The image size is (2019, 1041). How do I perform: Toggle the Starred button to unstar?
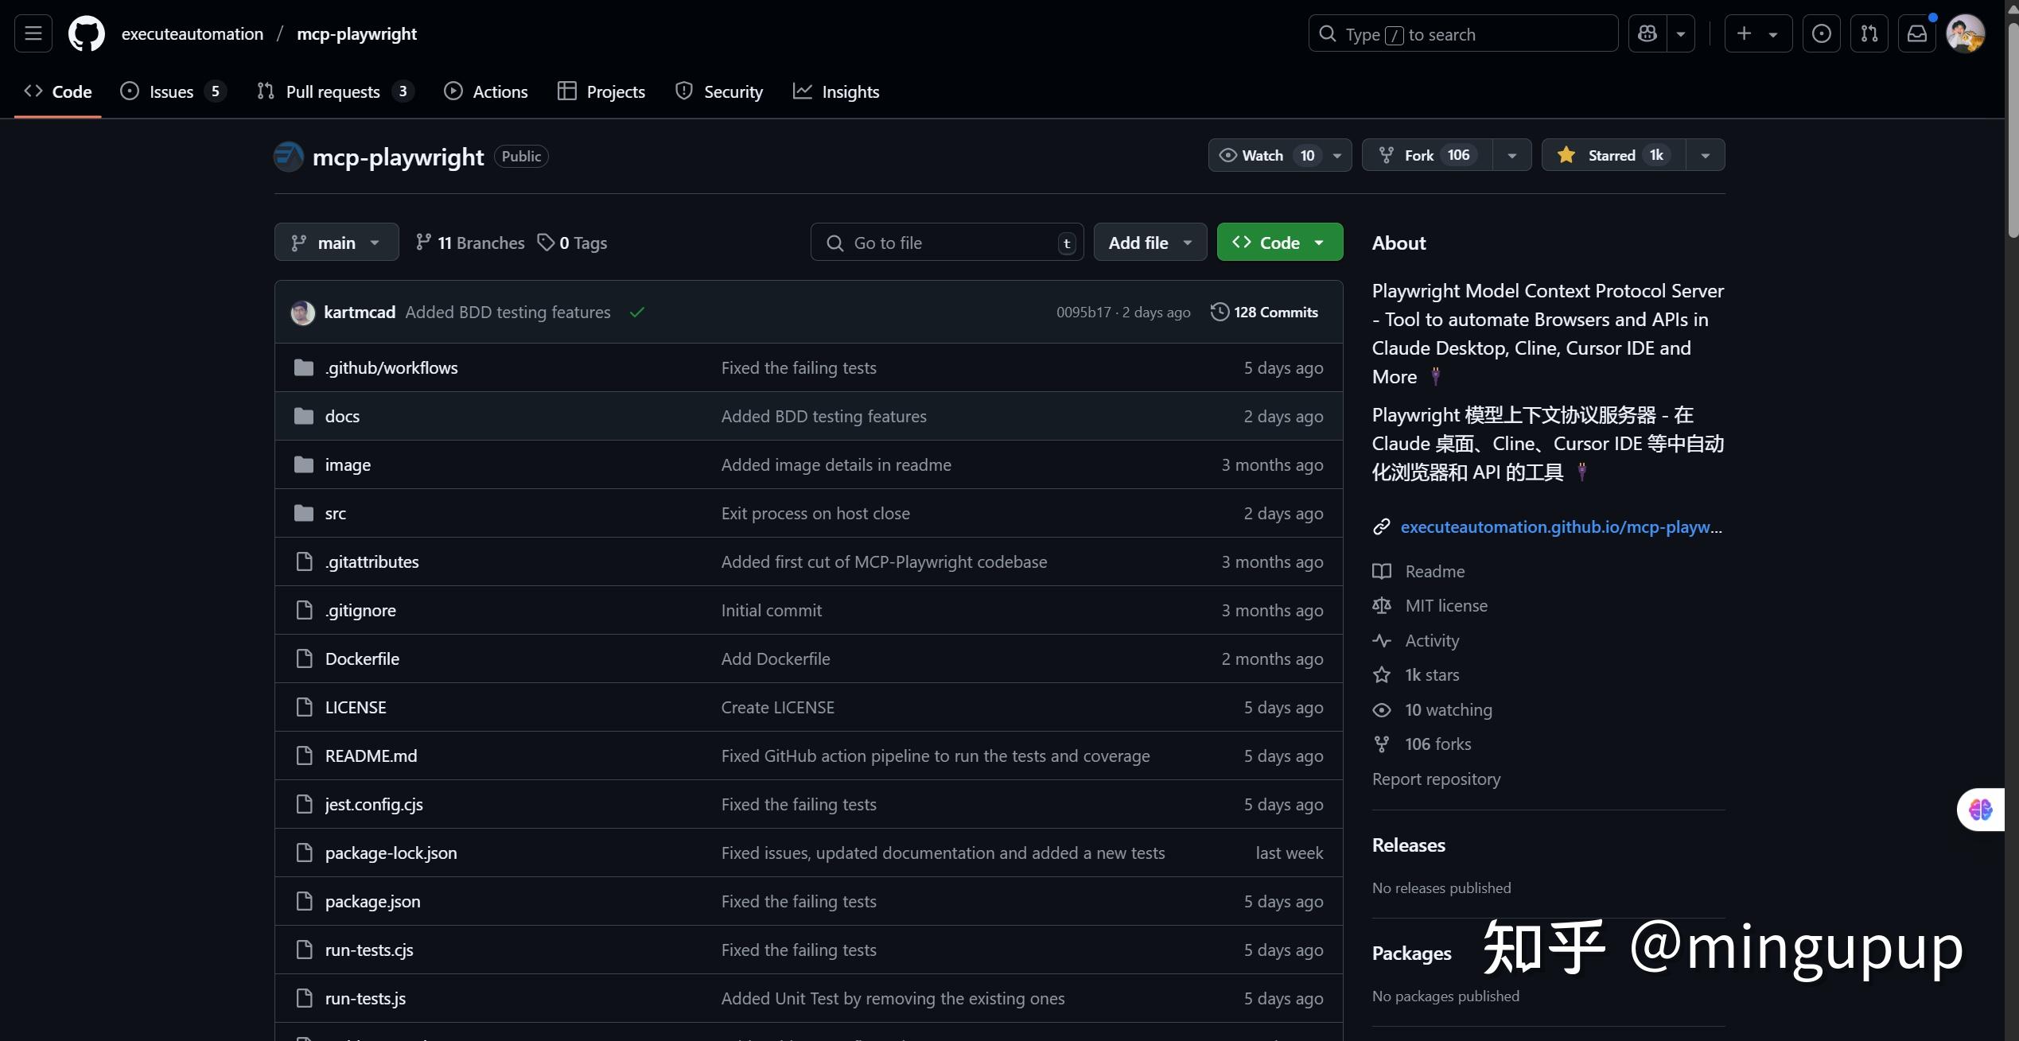pos(1612,155)
